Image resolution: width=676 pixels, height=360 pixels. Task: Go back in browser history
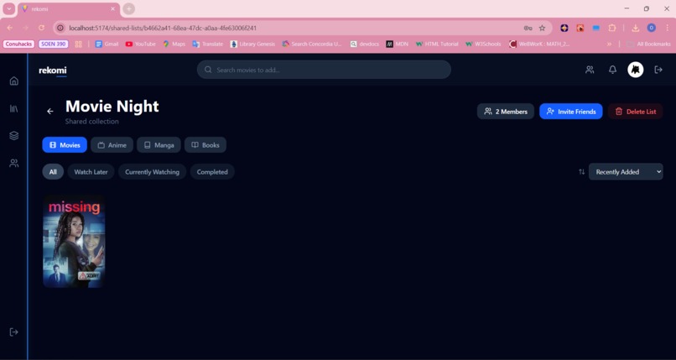(10, 28)
